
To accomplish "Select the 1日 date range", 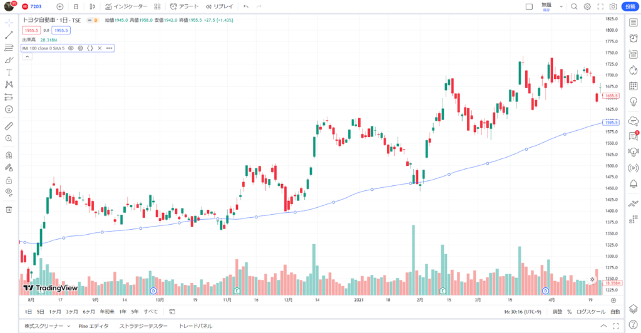I will click(28, 312).
